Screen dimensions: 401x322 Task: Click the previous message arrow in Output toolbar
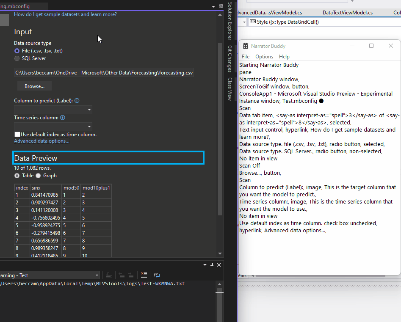[122, 275]
